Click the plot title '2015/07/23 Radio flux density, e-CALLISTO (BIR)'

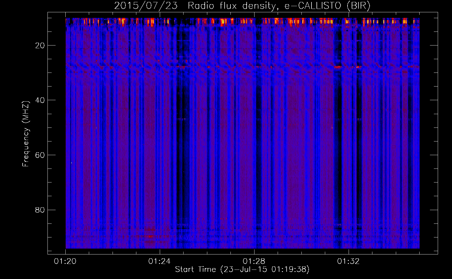pos(242,6)
